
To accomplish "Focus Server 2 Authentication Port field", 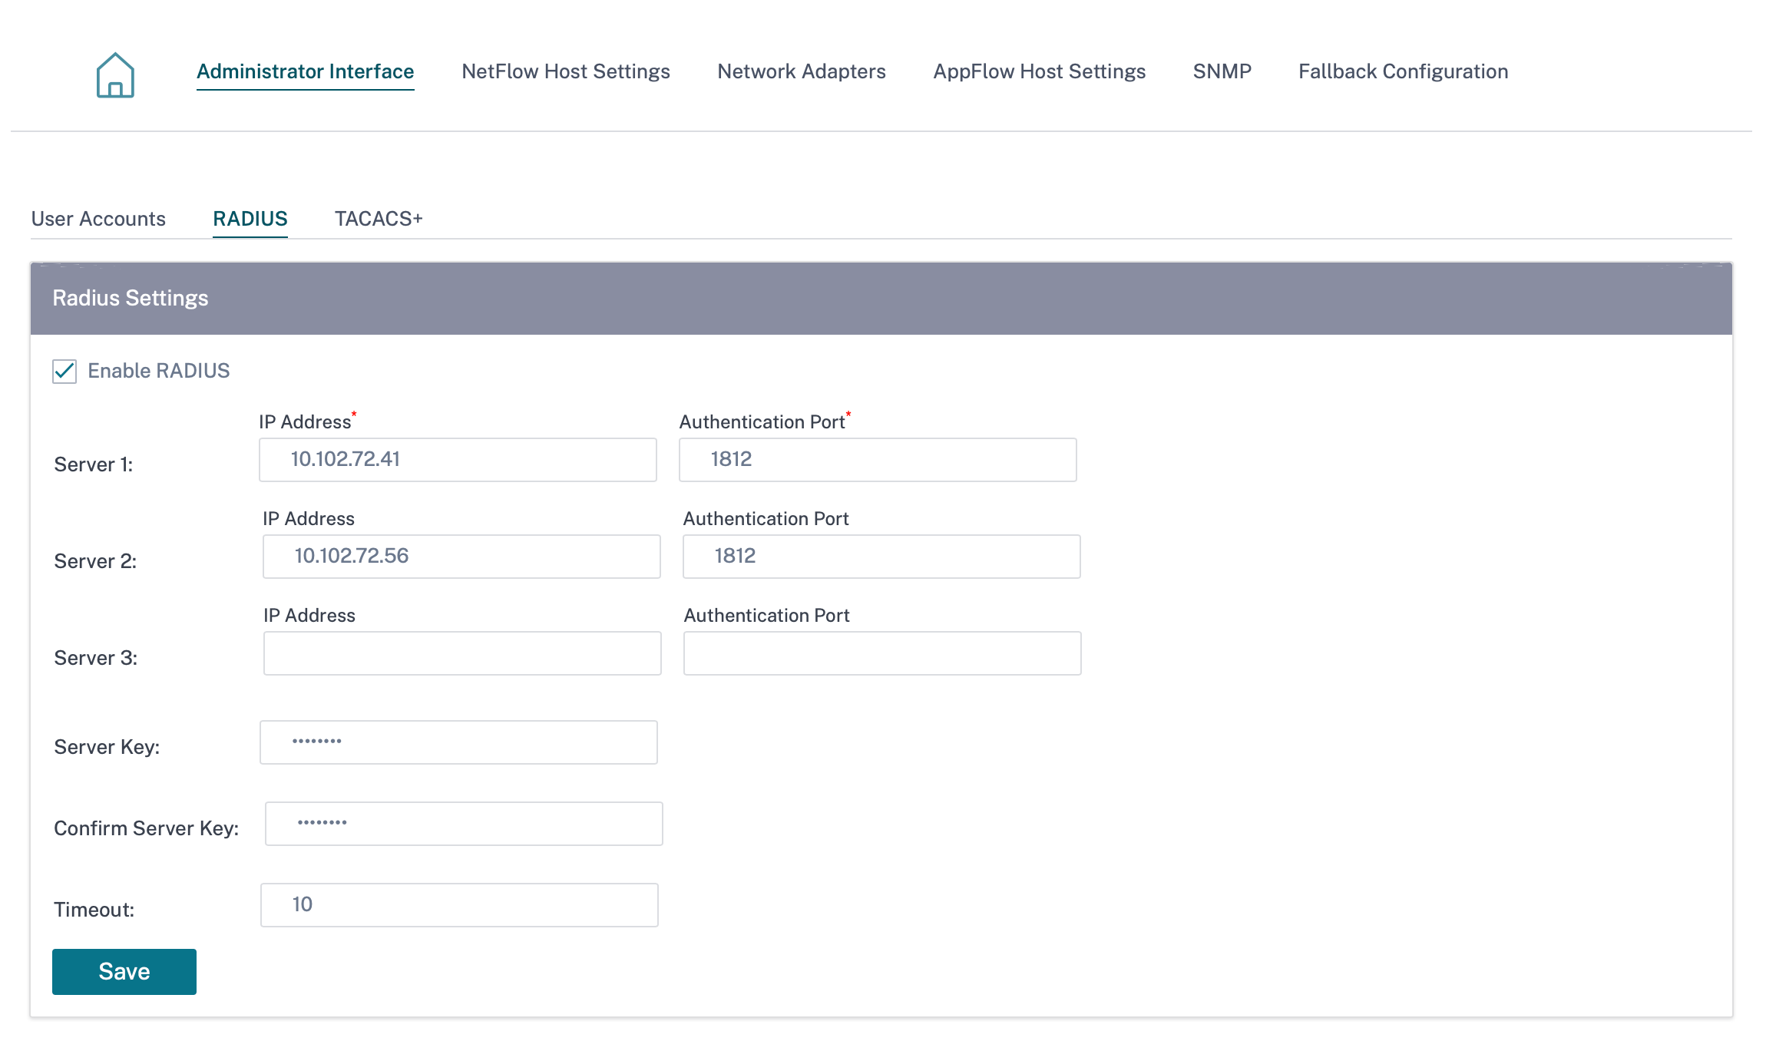I will (x=881, y=557).
